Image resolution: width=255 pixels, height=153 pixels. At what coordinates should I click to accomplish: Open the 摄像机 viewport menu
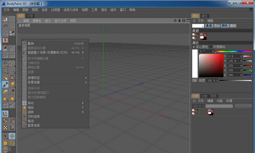pyautogui.click(x=37, y=21)
